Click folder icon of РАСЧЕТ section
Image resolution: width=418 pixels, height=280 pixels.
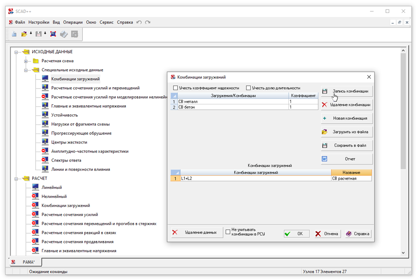[26, 178]
